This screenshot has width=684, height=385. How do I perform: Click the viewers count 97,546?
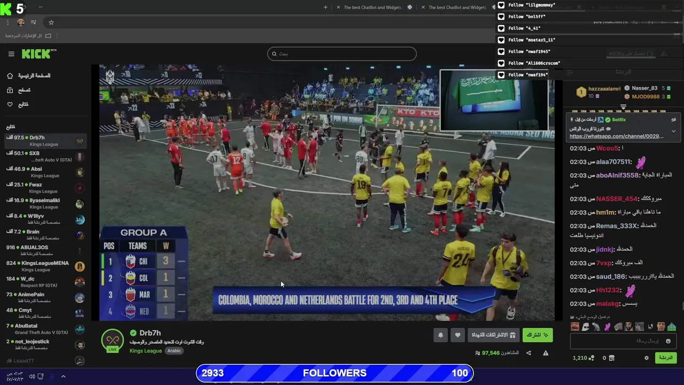point(491,353)
